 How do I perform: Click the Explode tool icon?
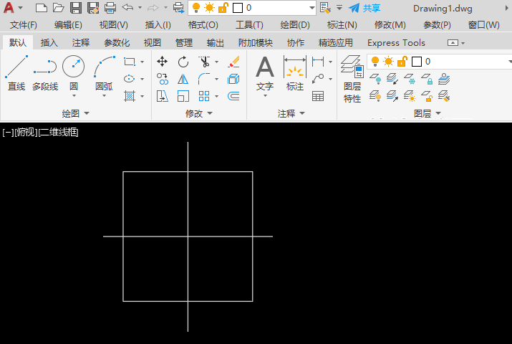point(233,79)
